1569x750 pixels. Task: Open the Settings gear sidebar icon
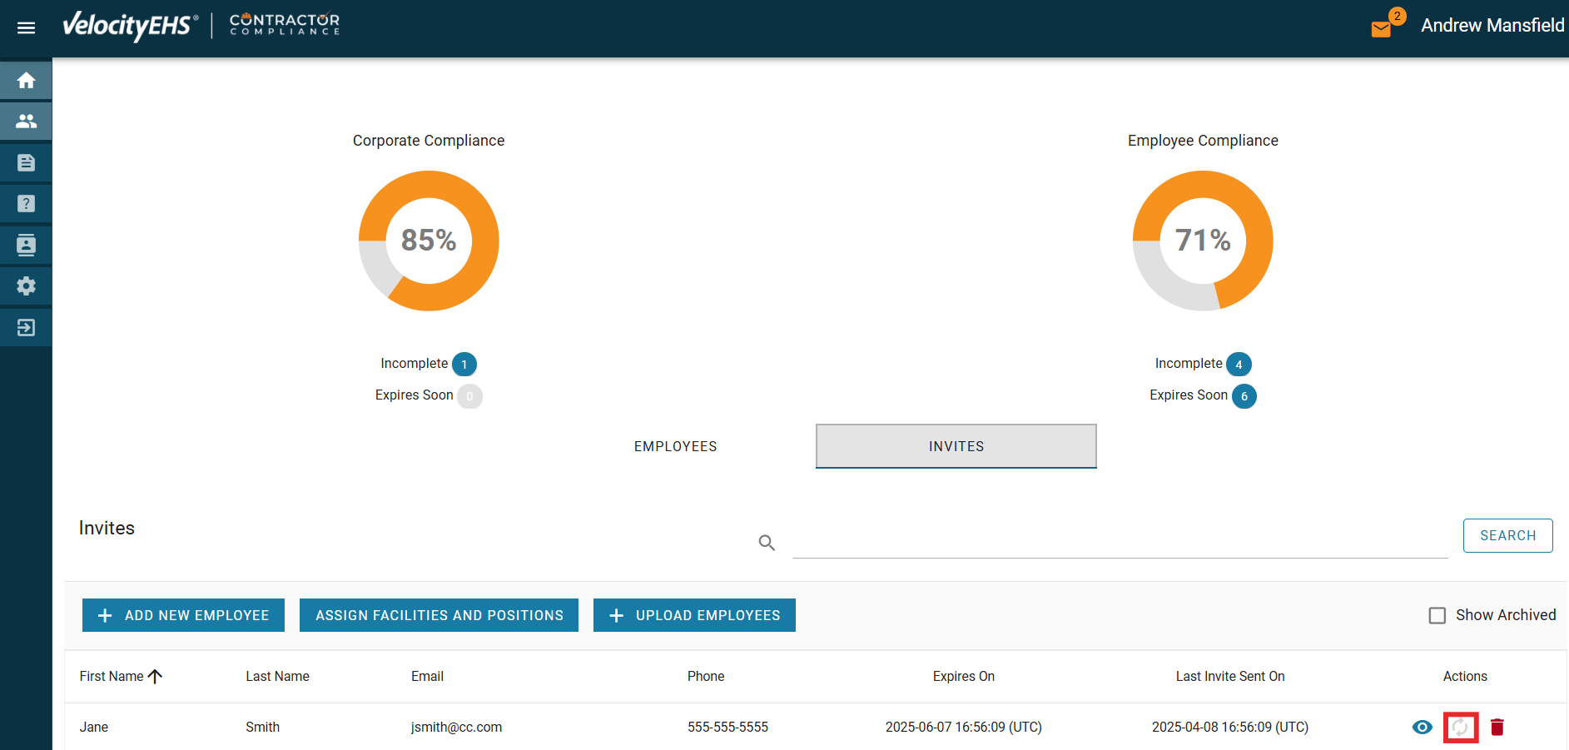(26, 286)
